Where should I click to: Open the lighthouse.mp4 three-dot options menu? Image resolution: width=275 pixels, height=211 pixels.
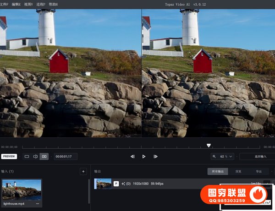(38, 203)
